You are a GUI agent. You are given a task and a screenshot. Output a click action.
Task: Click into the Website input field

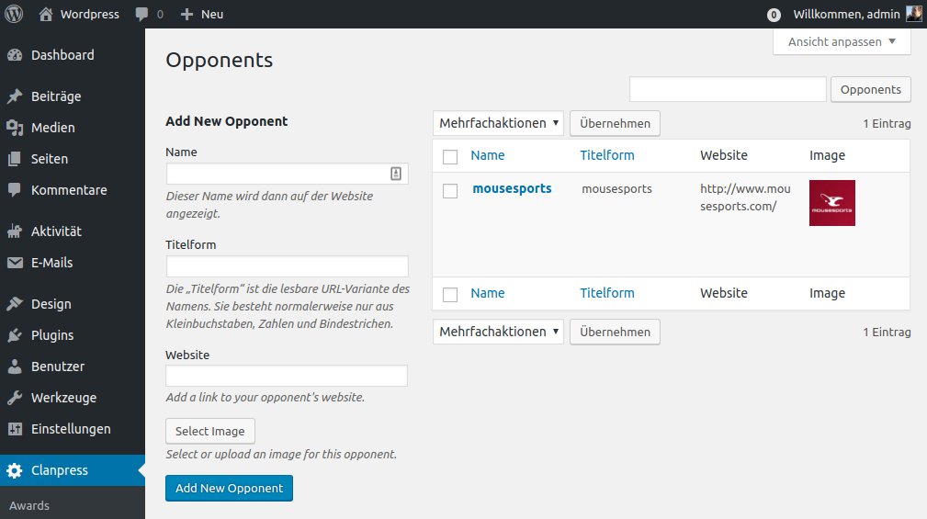[x=287, y=376]
